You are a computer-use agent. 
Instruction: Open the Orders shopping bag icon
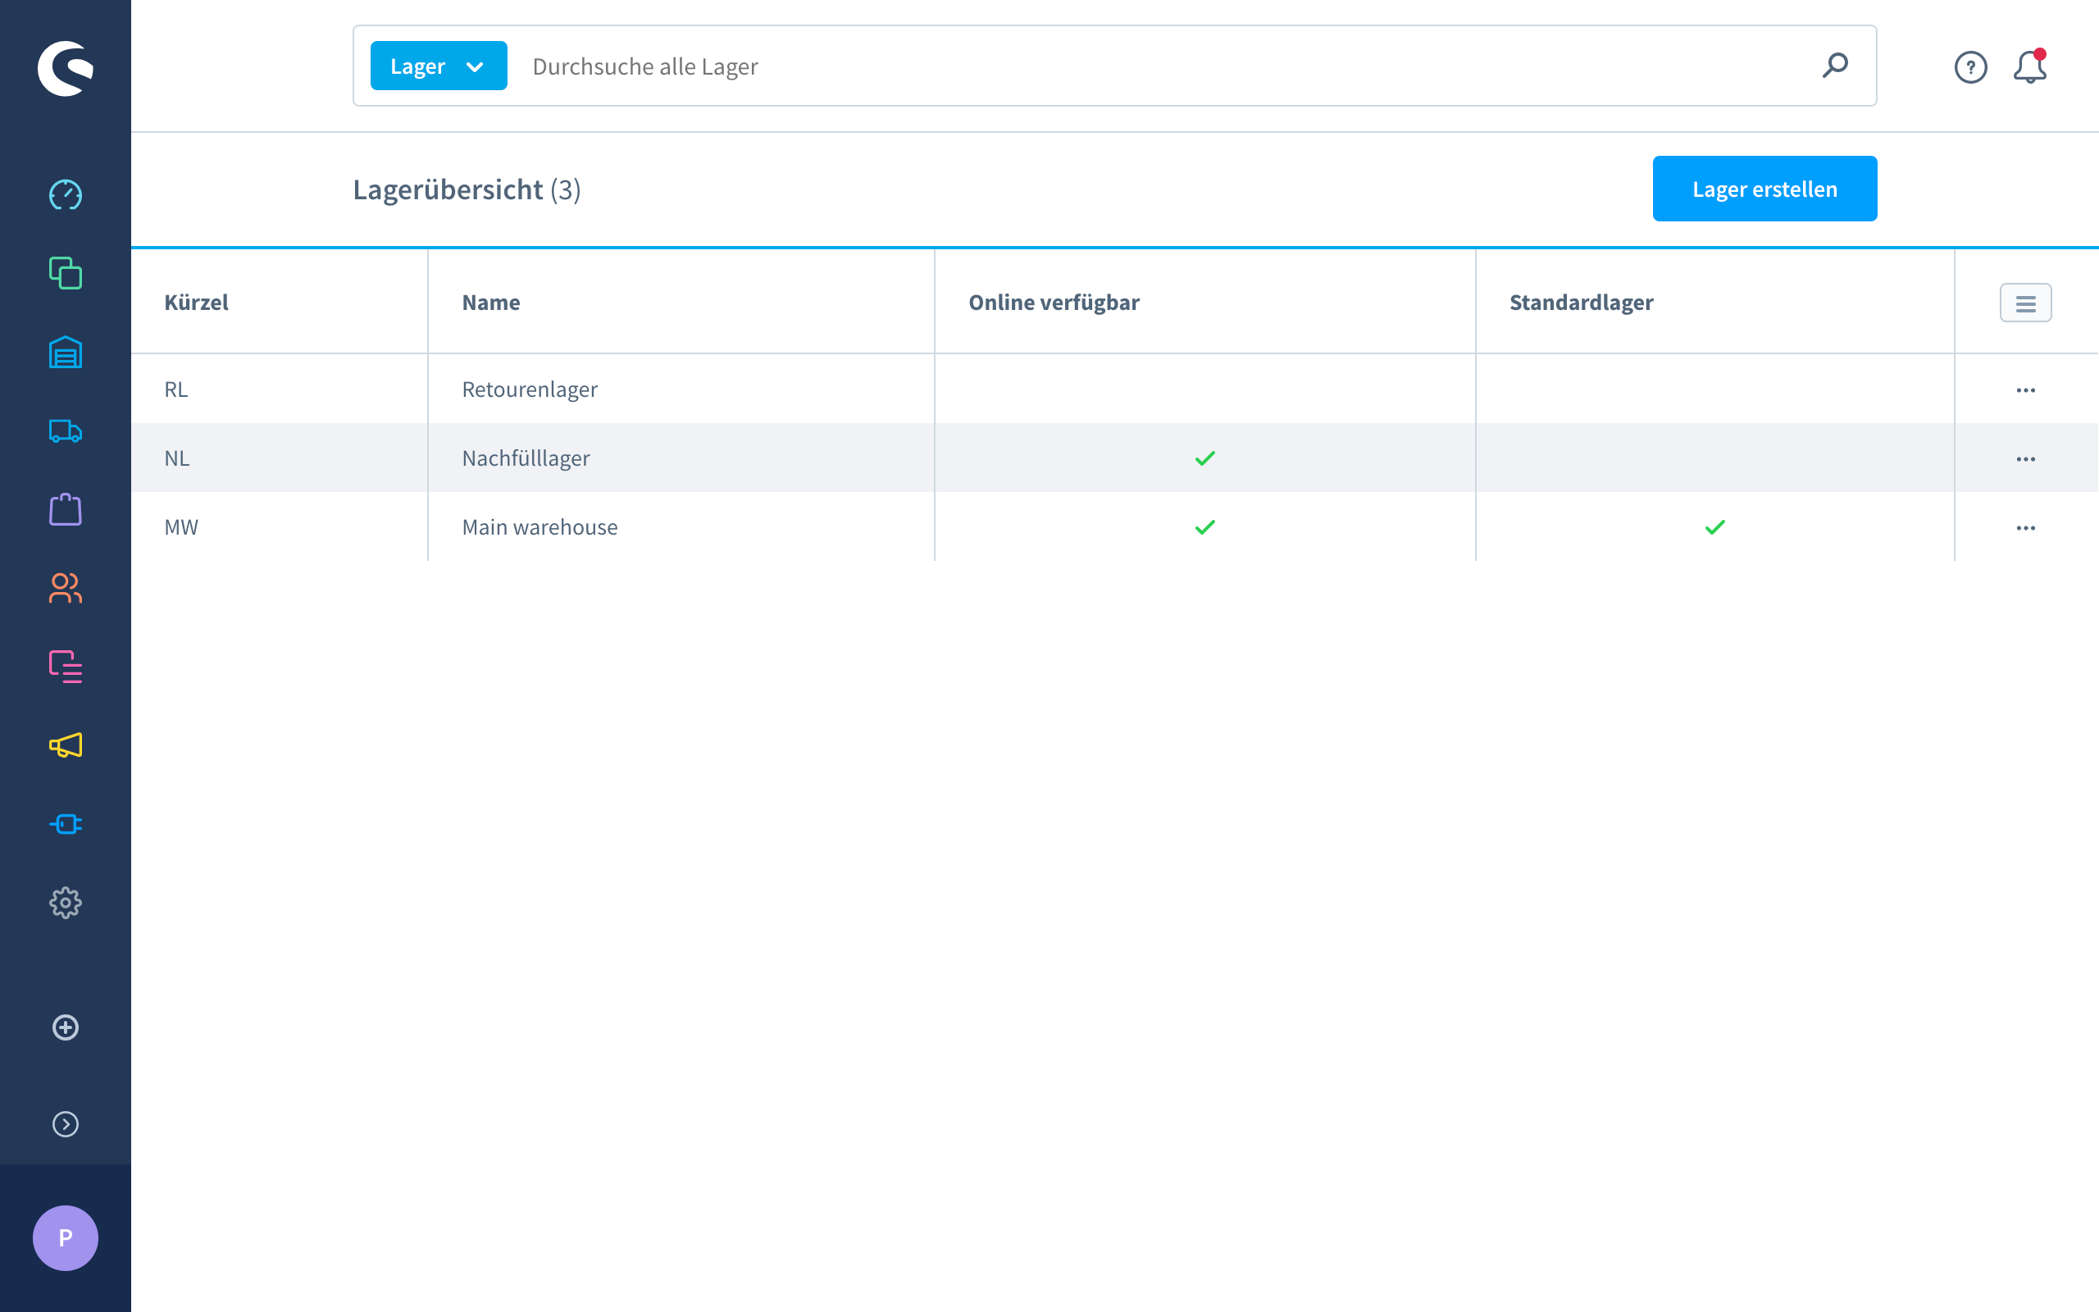(x=65, y=509)
